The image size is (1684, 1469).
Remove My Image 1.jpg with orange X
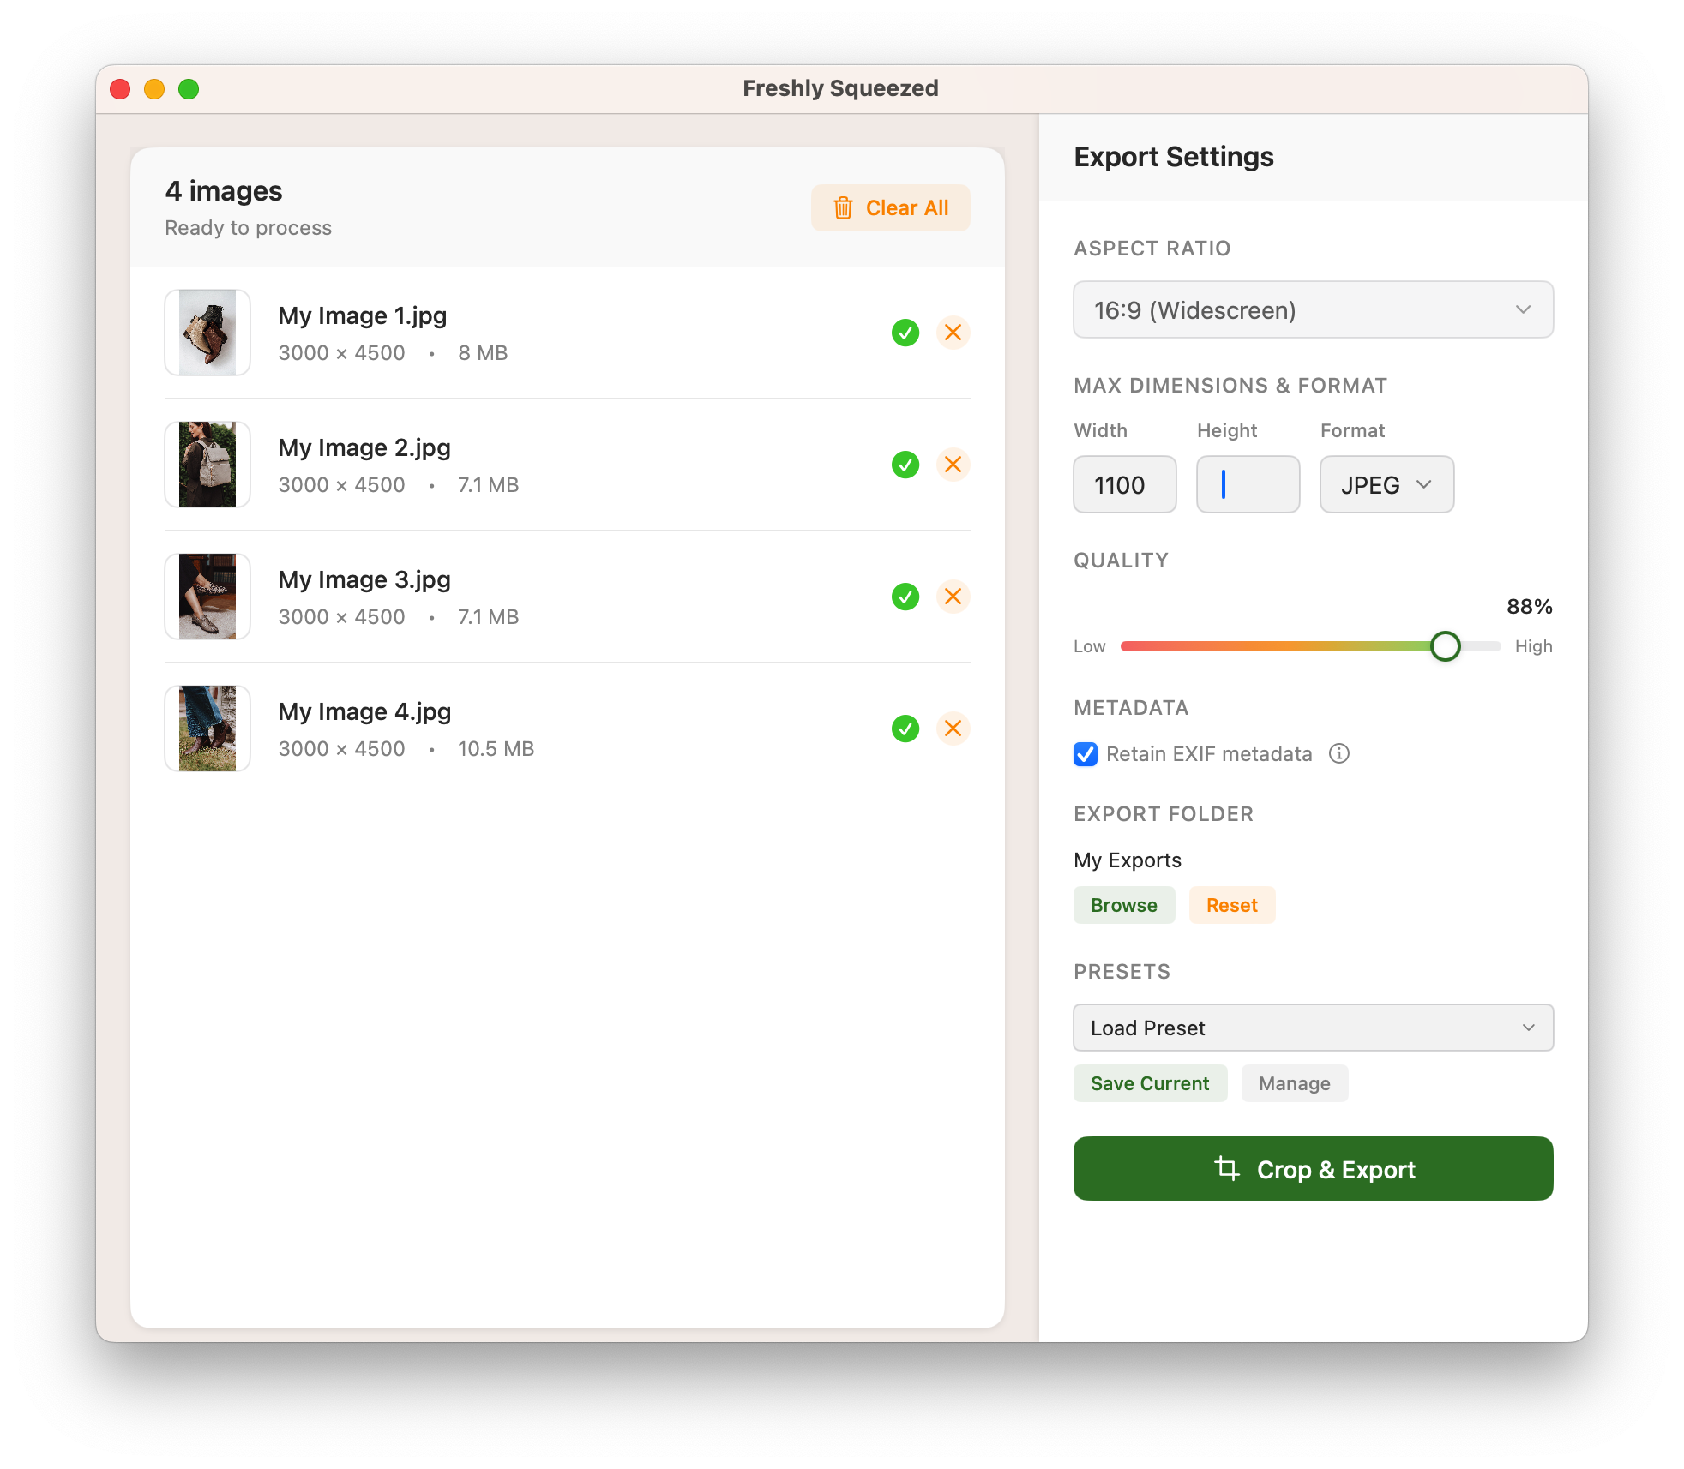[953, 333]
